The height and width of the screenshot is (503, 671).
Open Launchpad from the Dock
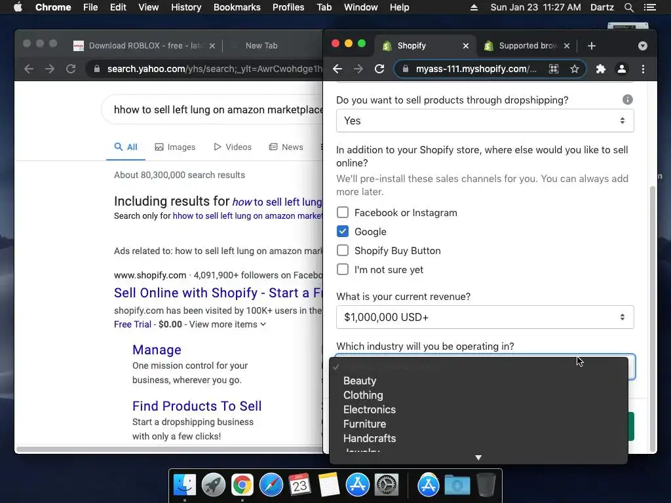[214, 485]
